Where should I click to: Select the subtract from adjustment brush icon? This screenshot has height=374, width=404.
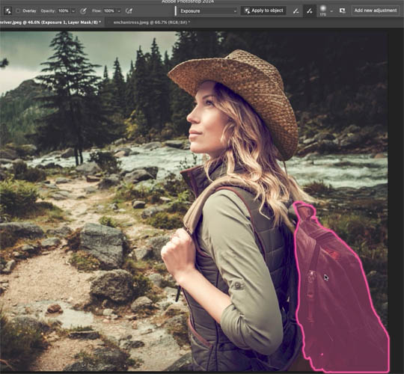point(296,10)
